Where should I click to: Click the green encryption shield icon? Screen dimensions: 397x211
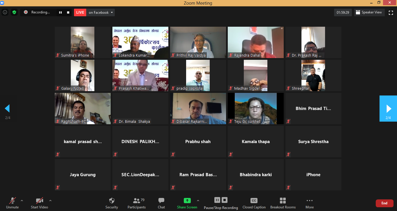coord(14,12)
